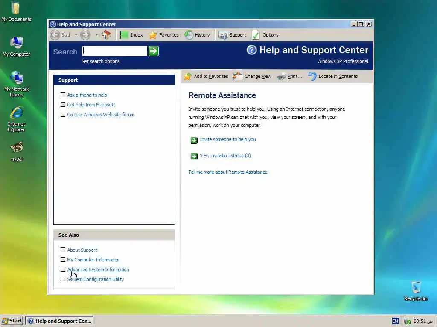The width and height of the screenshot is (437, 327).
Task: Select My Network Places desktop icon
Action: tap(17, 84)
